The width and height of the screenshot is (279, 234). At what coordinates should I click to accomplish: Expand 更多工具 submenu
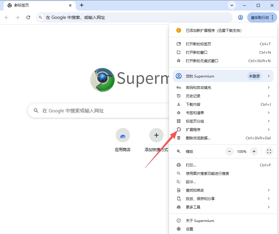pyautogui.click(x=223, y=207)
